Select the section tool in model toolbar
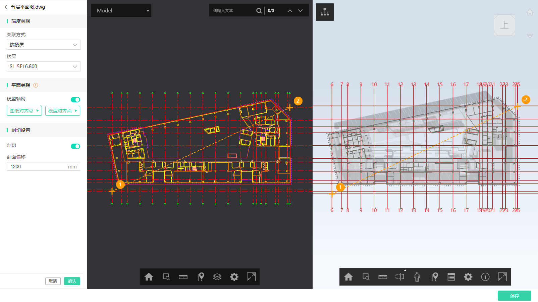The width and height of the screenshot is (538, 302). click(400, 277)
